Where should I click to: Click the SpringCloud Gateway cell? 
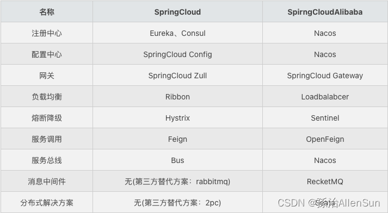[x=325, y=76]
